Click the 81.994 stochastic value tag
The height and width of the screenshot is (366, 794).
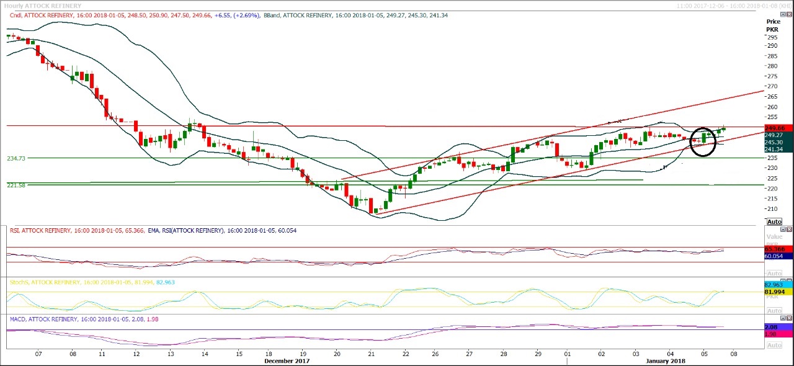click(x=778, y=292)
